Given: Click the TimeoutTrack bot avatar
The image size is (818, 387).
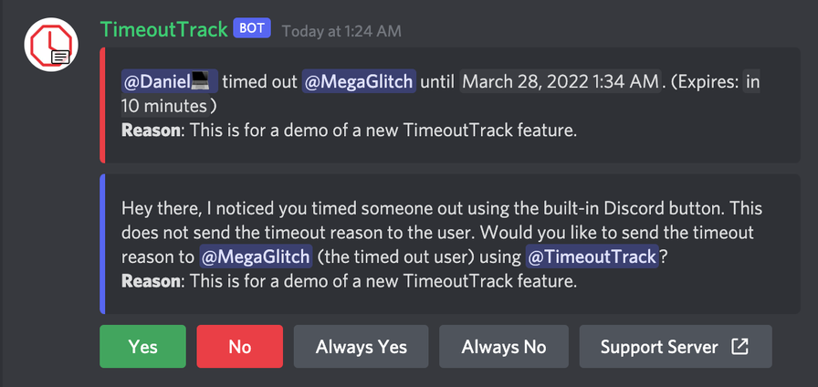Looking at the screenshot, I should [51, 45].
